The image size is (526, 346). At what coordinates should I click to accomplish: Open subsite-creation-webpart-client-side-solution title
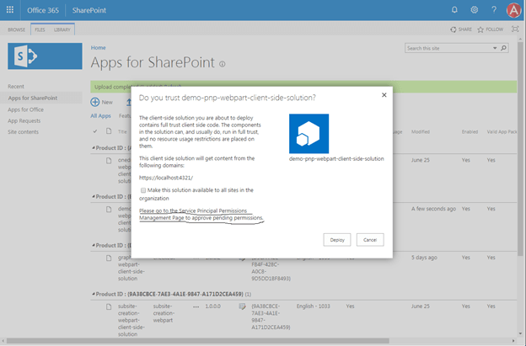[131, 320]
